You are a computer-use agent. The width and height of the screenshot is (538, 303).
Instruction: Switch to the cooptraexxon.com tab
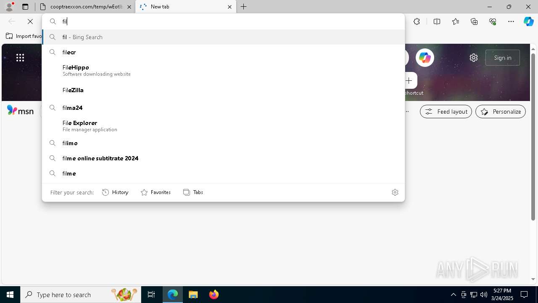(84, 7)
